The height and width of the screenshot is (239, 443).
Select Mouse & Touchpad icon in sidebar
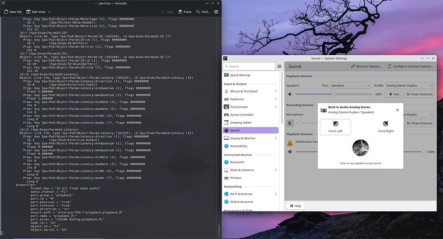[226, 92]
